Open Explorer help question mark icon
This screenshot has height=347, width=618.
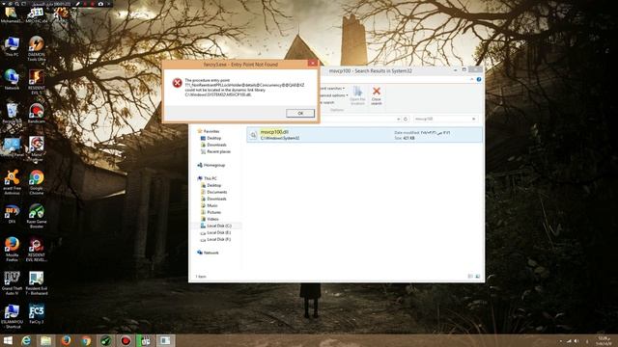pyautogui.click(x=479, y=79)
